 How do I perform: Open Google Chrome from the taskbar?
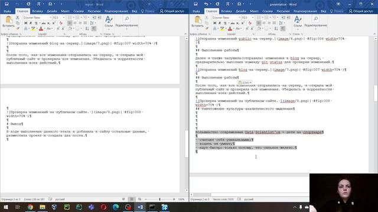30,207
